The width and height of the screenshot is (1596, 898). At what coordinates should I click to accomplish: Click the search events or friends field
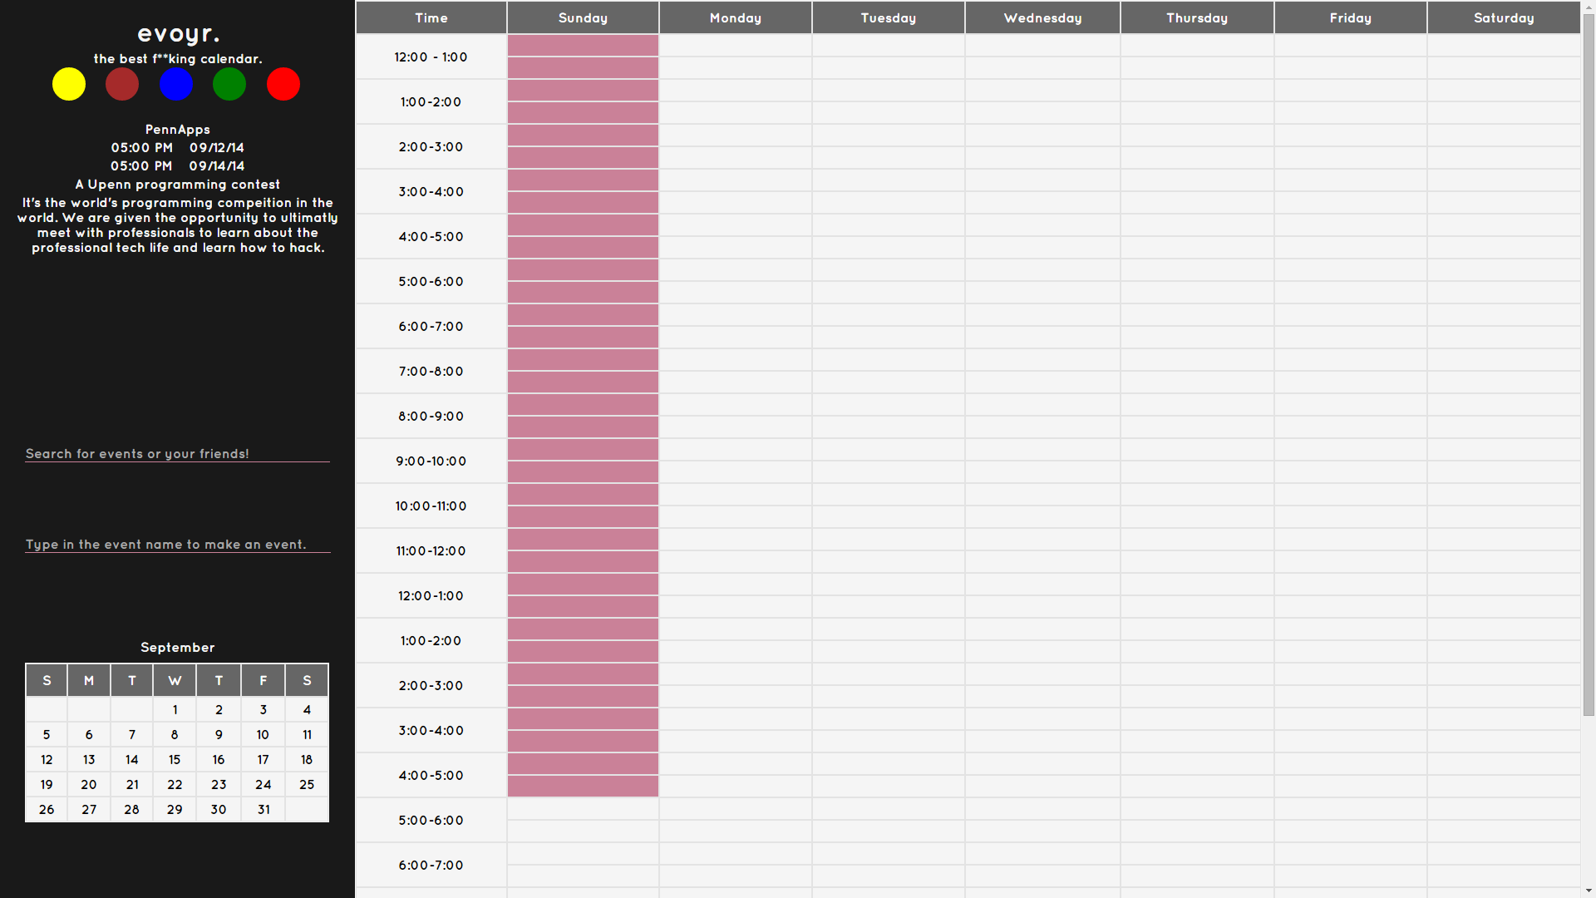click(x=177, y=453)
